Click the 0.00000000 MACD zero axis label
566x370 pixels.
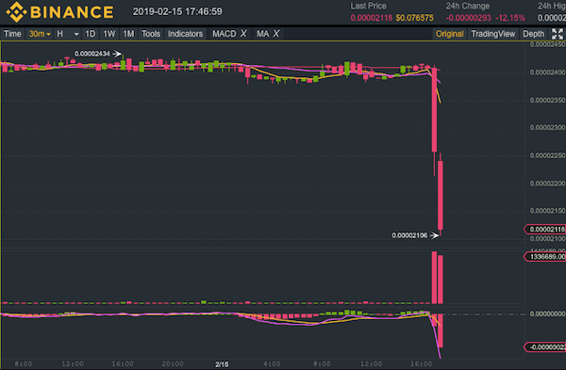pyautogui.click(x=547, y=314)
